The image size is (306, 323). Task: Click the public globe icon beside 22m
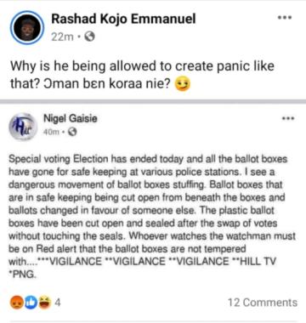coord(90,37)
